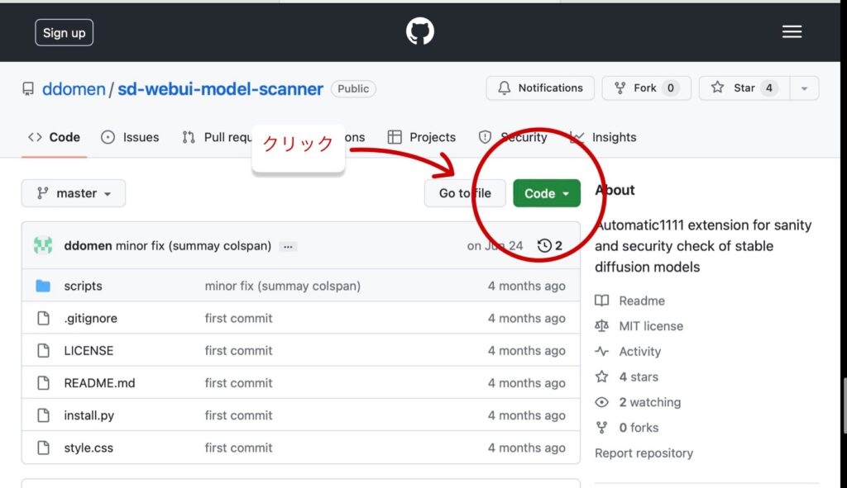Click the .gitignore file icon
The height and width of the screenshot is (488, 847).
pyautogui.click(x=43, y=318)
